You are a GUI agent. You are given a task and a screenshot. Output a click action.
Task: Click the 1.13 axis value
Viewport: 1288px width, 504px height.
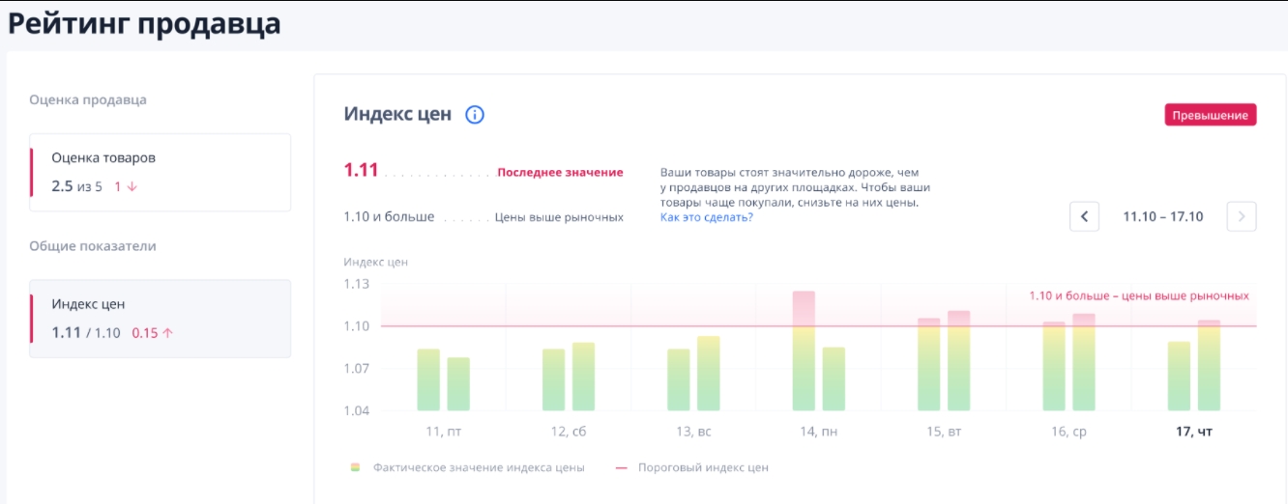[357, 284]
